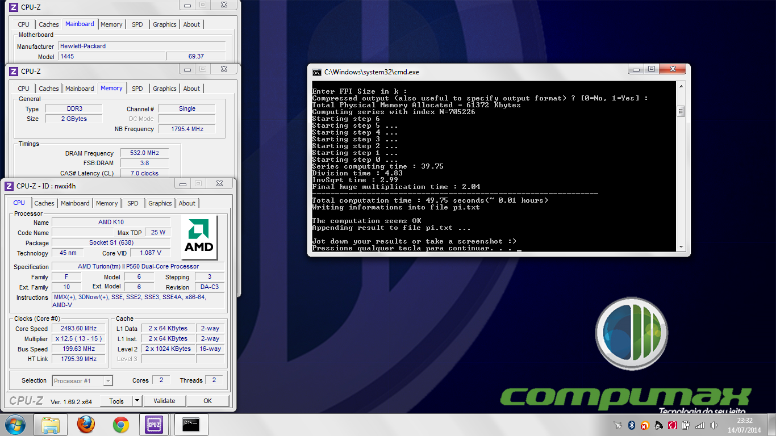The width and height of the screenshot is (776, 436).
Task: Click the Tools button
Action: [116, 401]
